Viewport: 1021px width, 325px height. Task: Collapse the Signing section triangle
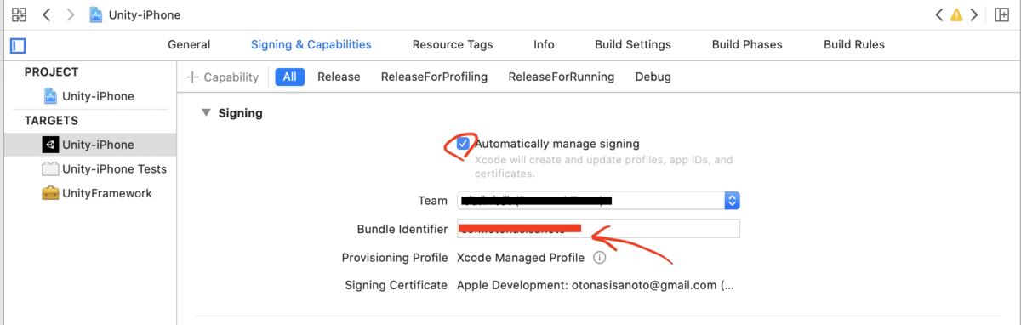[206, 112]
